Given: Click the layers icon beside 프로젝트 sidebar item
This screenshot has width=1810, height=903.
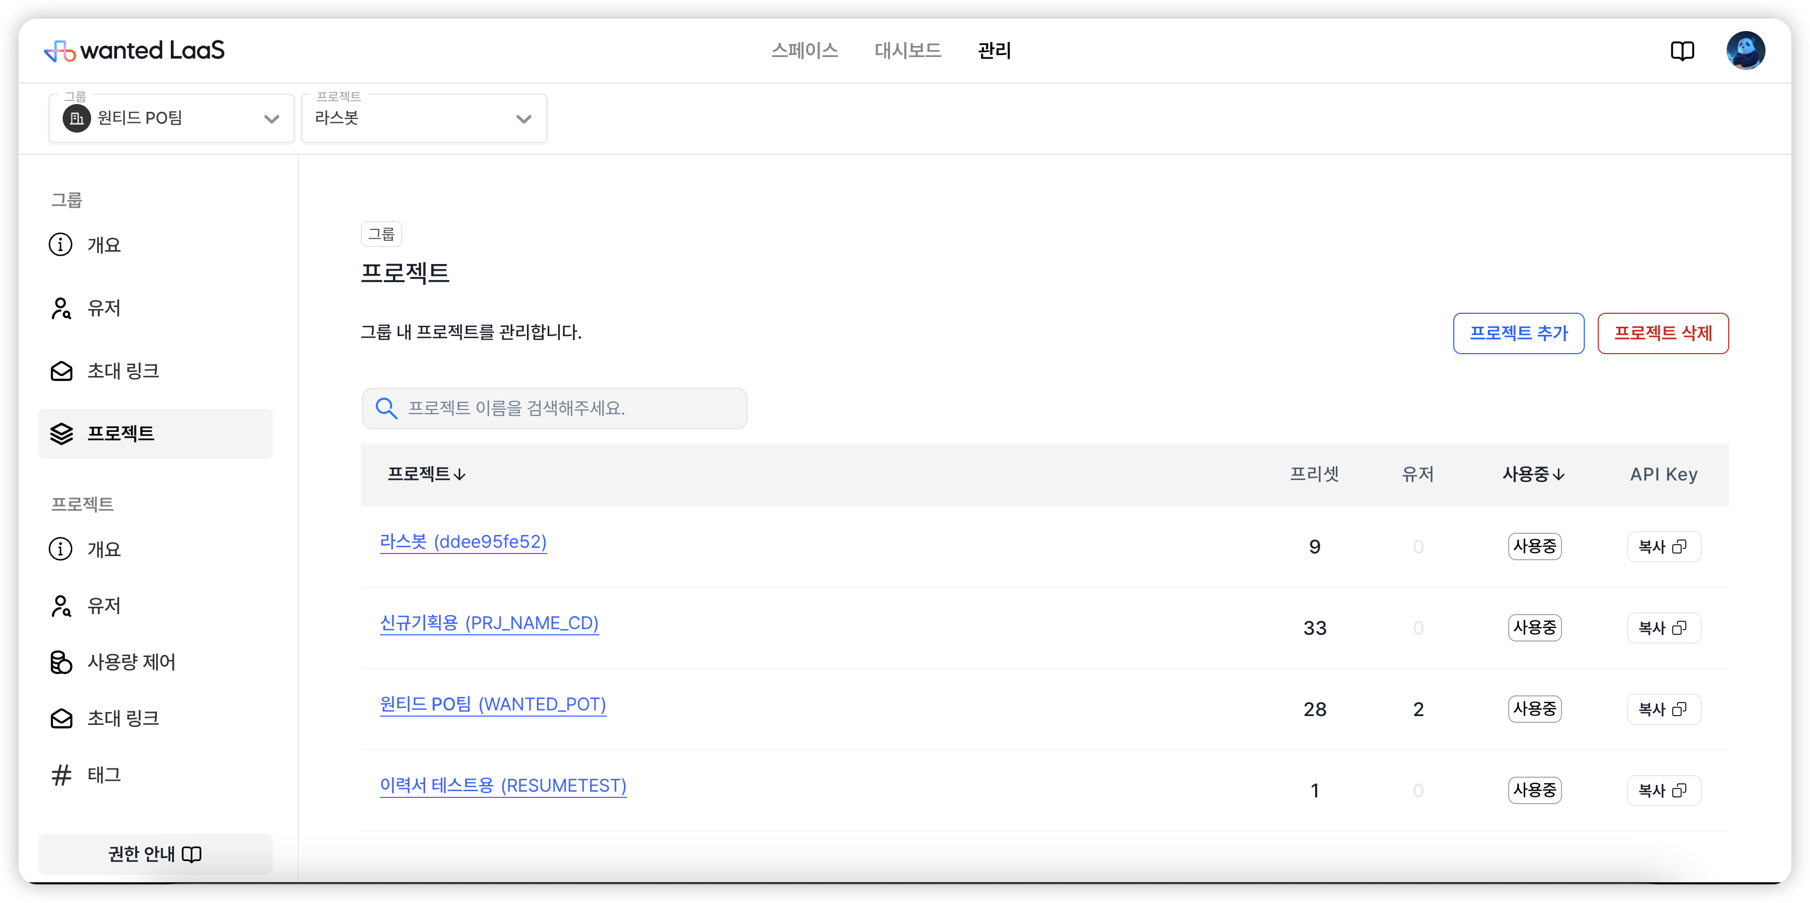Looking at the screenshot, I should (x=61, y=433).
